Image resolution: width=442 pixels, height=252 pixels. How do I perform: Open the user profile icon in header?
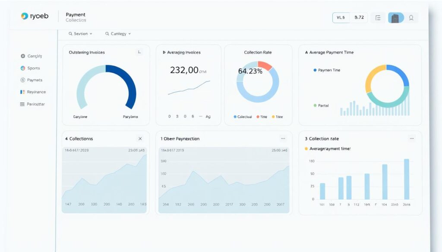411,18
